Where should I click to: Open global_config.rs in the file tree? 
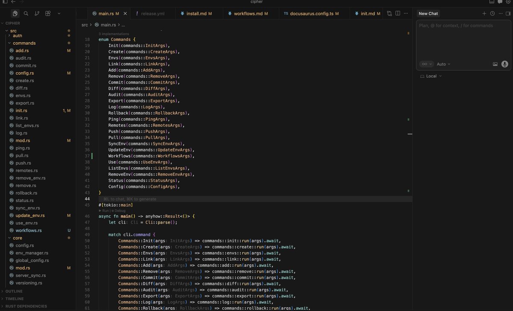32,260
